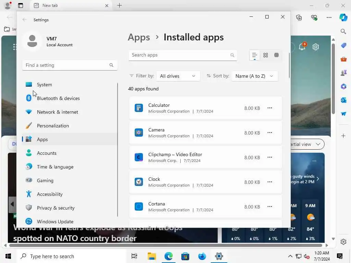Screen dimensions: 351x263
Task: Open Accounts settings
Action: pyautogui.click(x=70, y=153)
